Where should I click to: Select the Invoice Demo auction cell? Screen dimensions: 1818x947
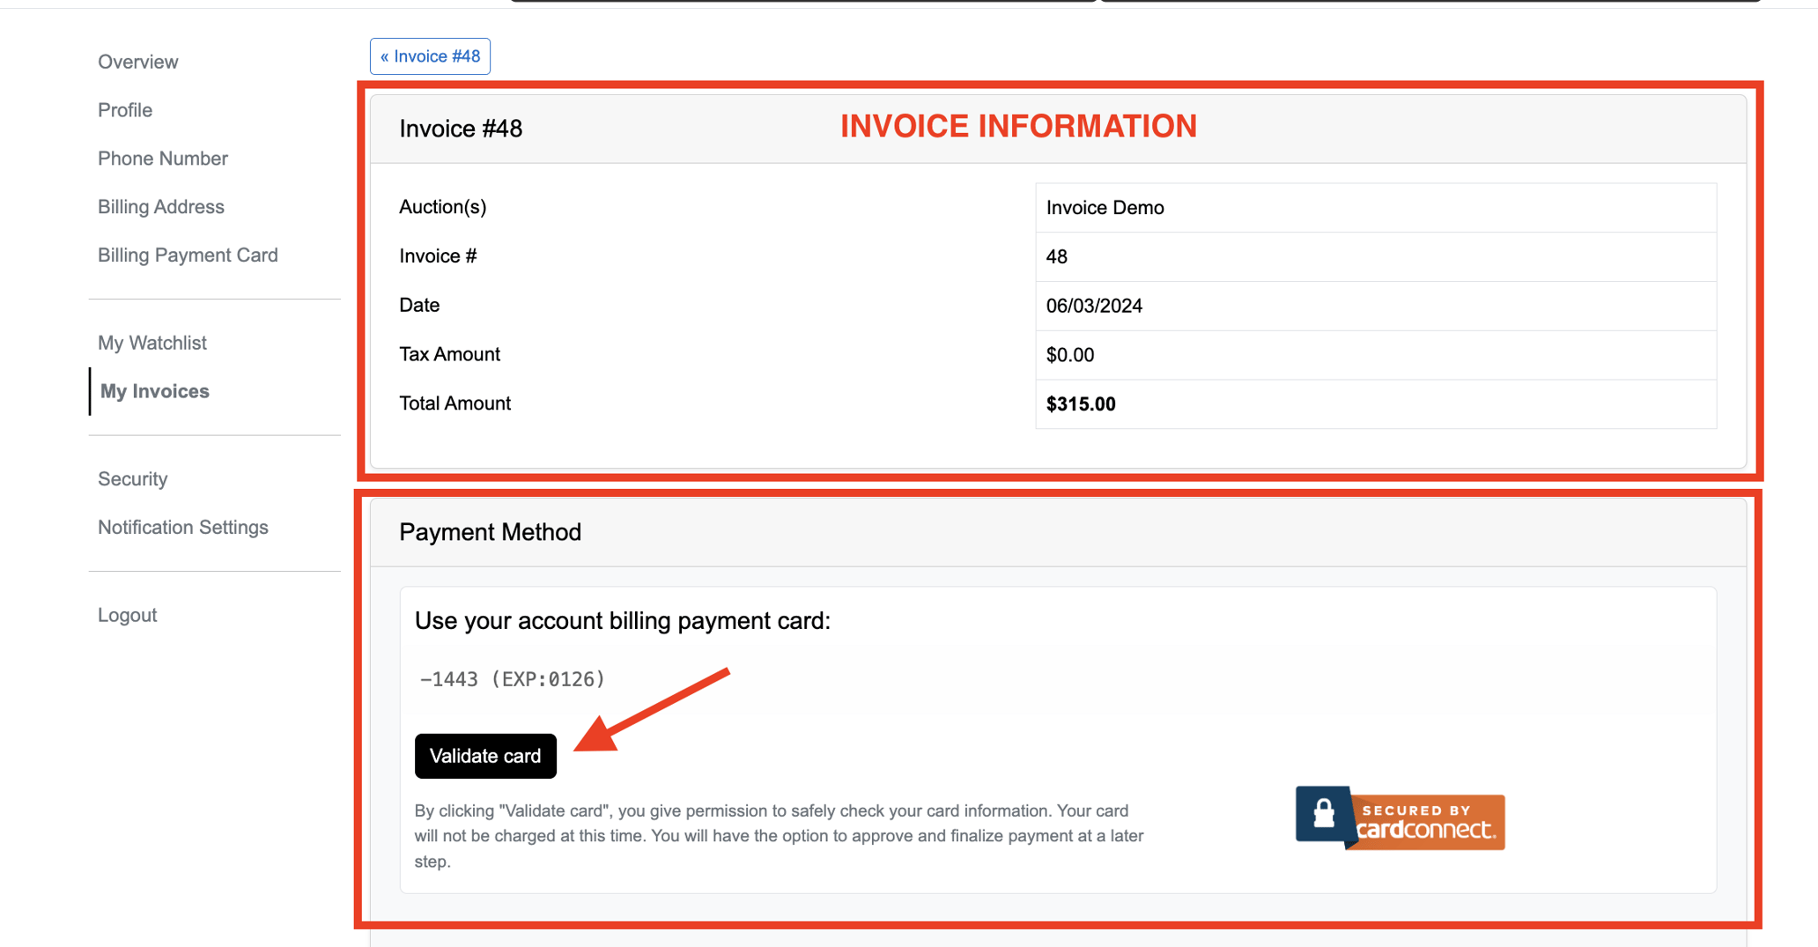1105,207
